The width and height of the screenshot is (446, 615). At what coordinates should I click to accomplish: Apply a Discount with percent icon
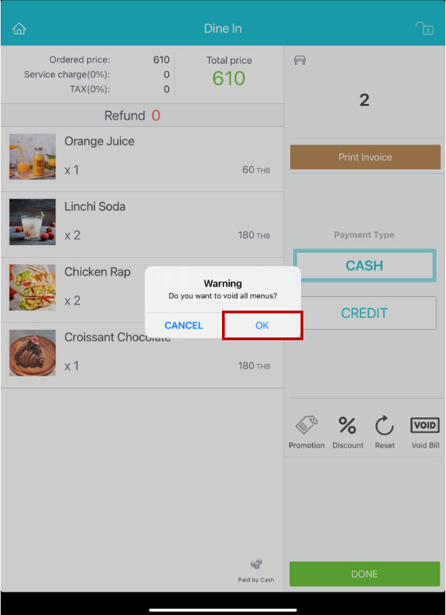[347, 426]
